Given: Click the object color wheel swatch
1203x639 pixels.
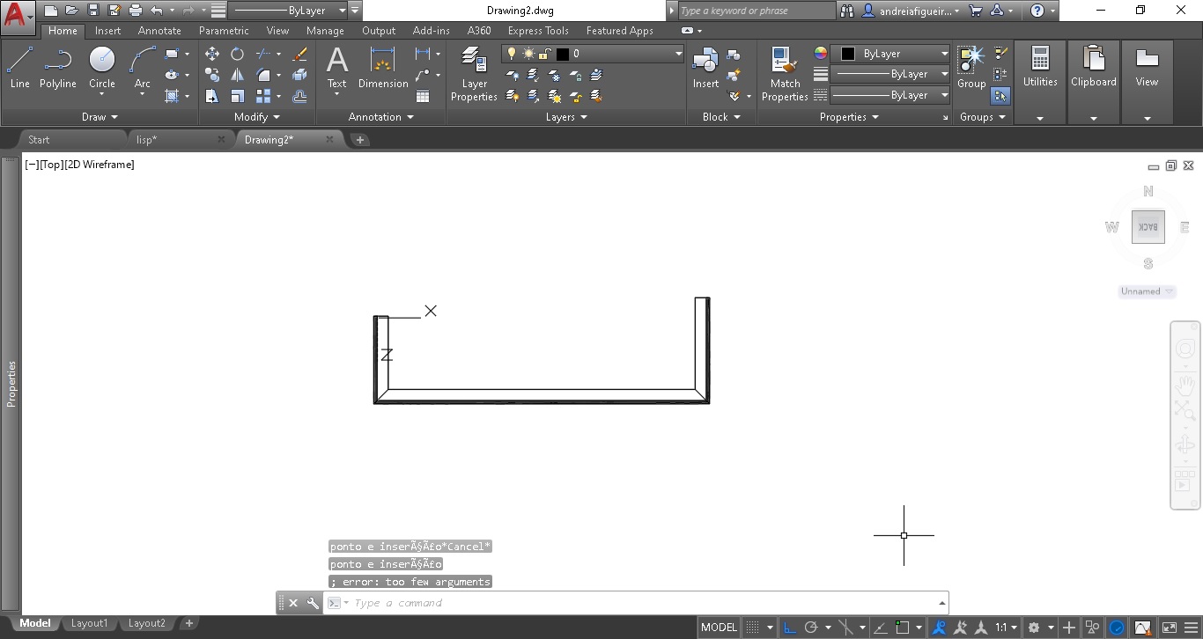Looking at the screenshot, I should pyautogui.click(x=821, y=54).
